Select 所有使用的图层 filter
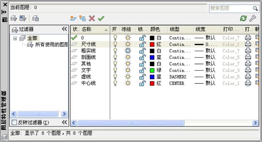Screen dimensions: 262x142 pyautogui.click(x=51, y=45)
